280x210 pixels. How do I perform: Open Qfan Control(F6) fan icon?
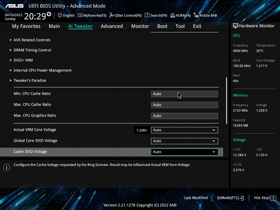[112, 15]
